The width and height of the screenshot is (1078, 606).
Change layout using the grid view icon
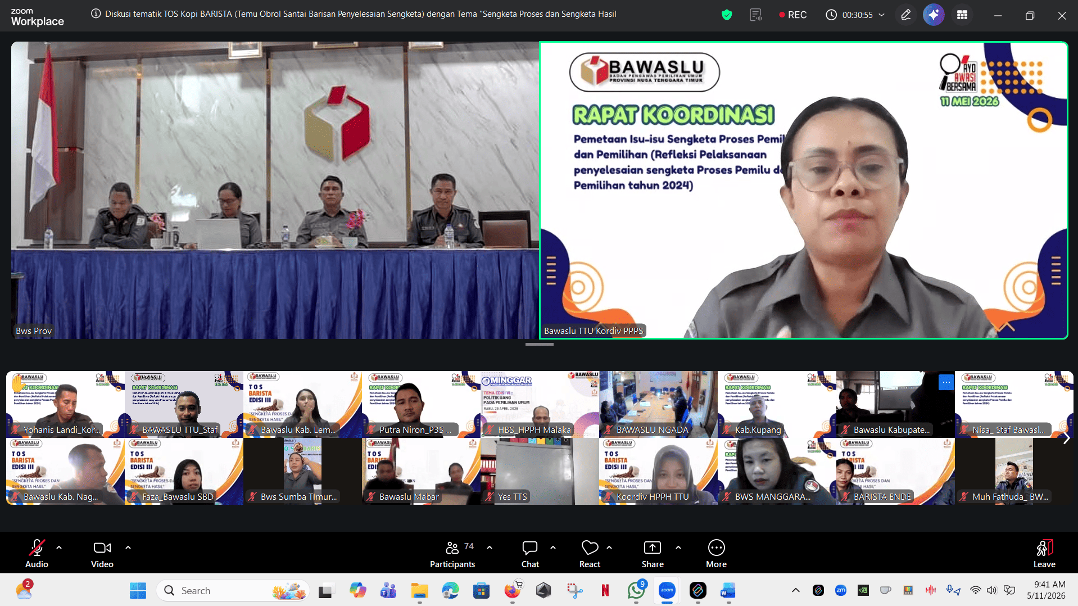[962, 15]
